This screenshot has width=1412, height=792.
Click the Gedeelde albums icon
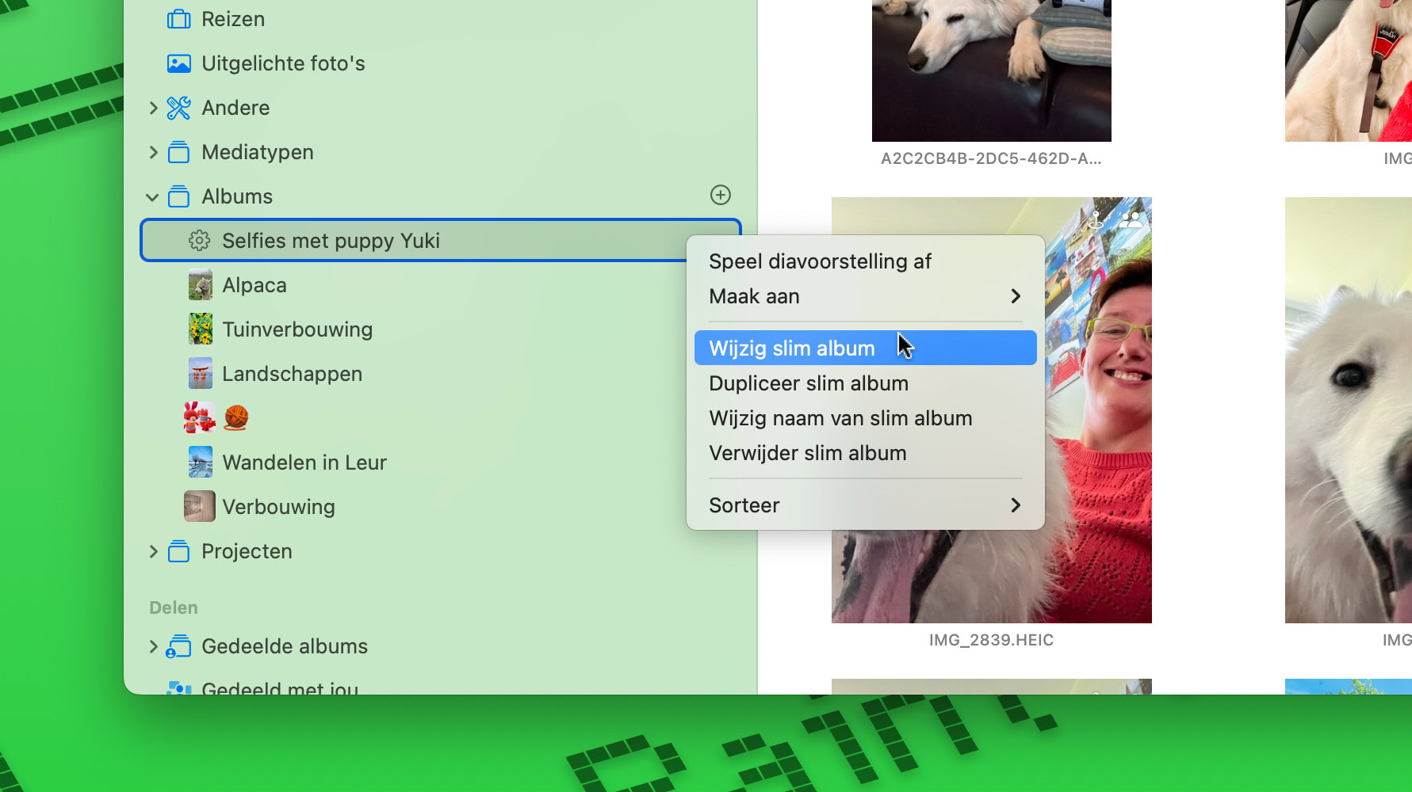tap(178, 646)
